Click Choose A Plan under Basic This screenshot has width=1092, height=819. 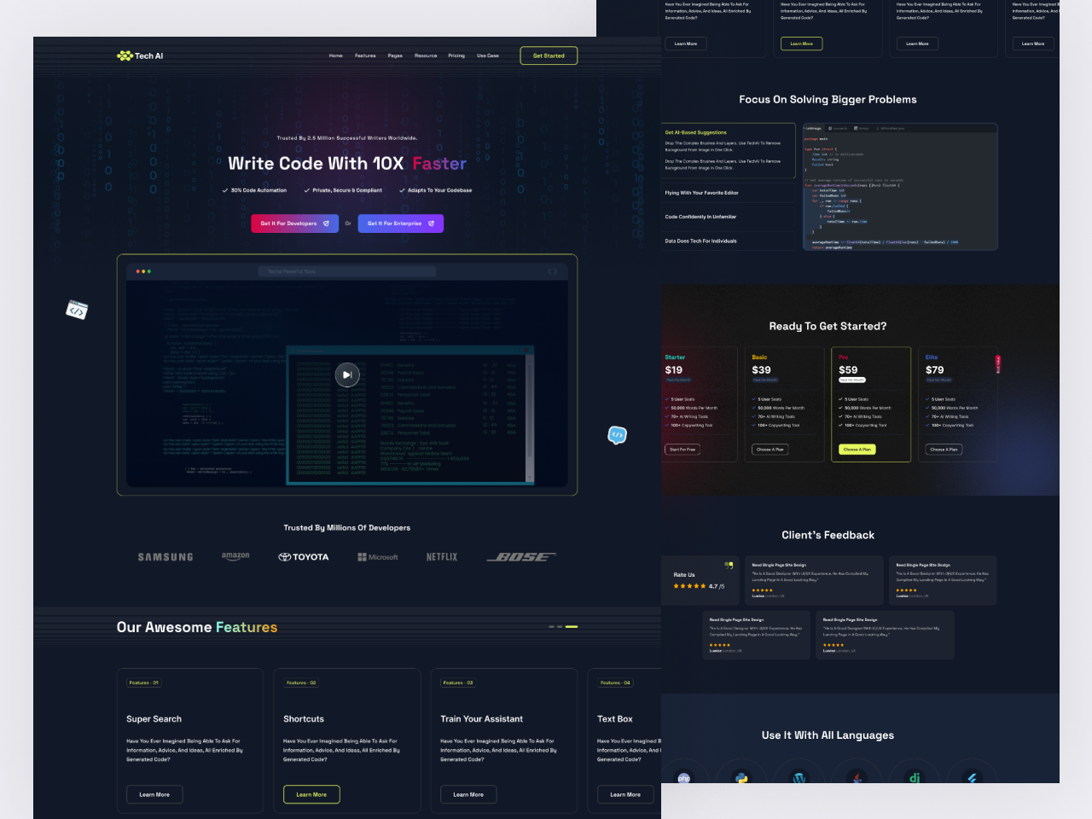coord(770,449)
